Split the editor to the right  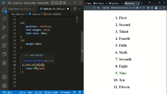click(x=75, y=9)
